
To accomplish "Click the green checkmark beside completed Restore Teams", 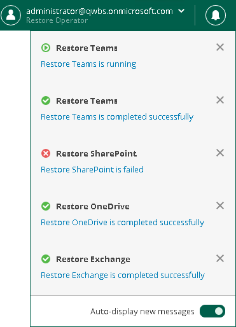I will coord(46,101).
